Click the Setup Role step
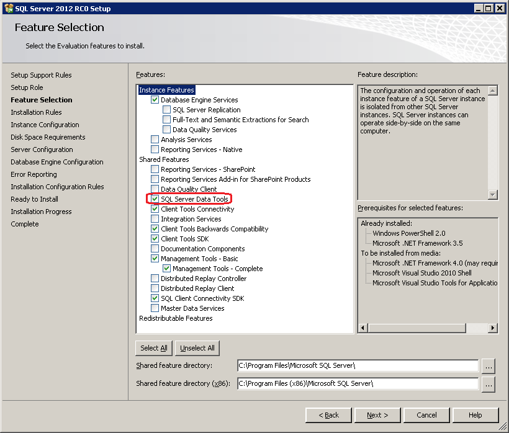The height and width of the screenshot is (433, 509). pyautogui.click(x=27, y=87)
